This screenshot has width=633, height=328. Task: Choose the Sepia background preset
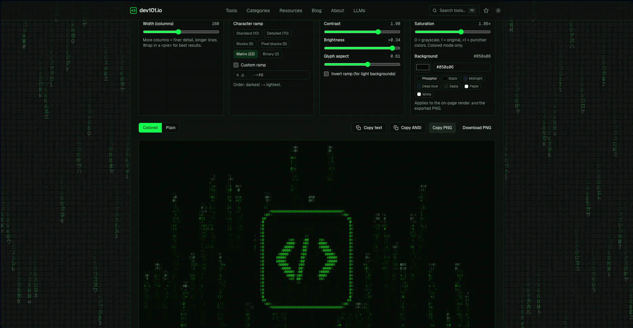coord(451,86)
